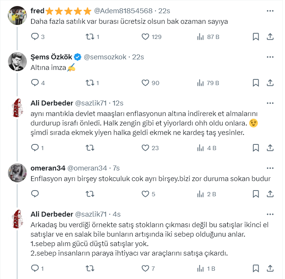This screenshot has height=279, width=285.
Task: Bookmark fred's tweet
Action: point(256,37)
